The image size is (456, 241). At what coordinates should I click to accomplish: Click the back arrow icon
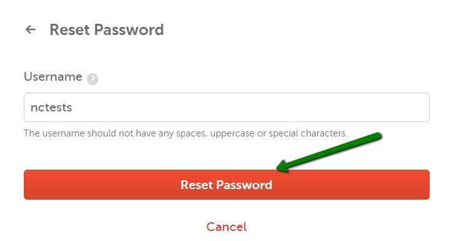[x=31, y=29]
